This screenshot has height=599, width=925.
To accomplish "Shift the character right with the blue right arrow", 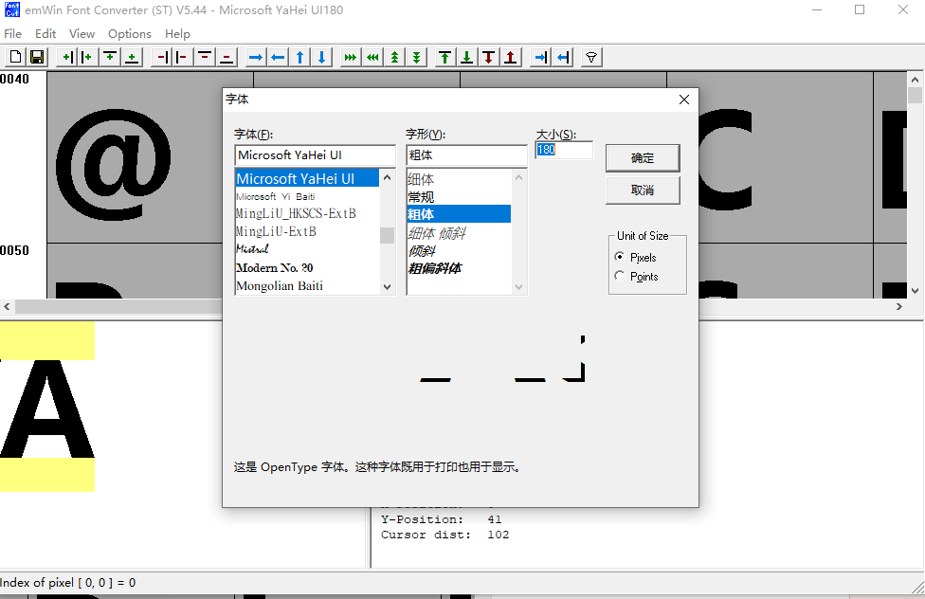I will pos(256,57).
